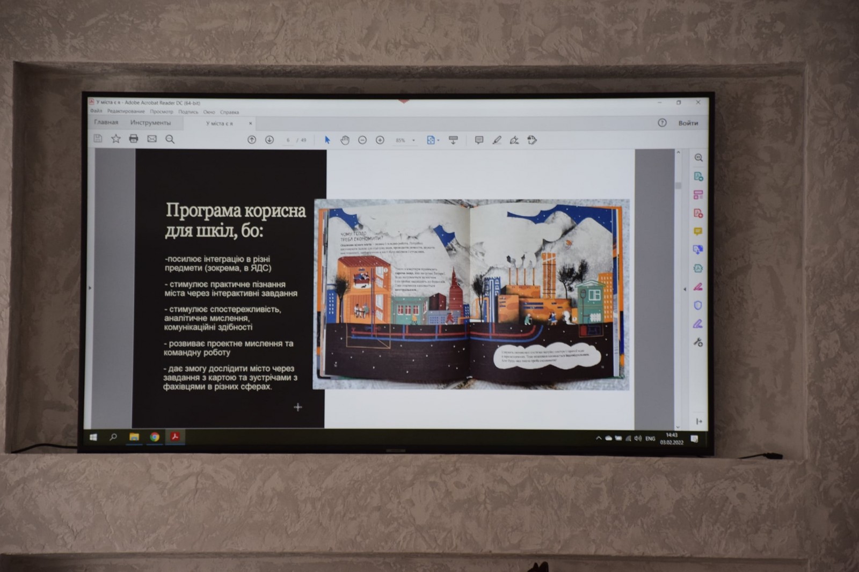Zoom in with the plus circle
This screenshot has height=572, width=859.
[380, 140]
